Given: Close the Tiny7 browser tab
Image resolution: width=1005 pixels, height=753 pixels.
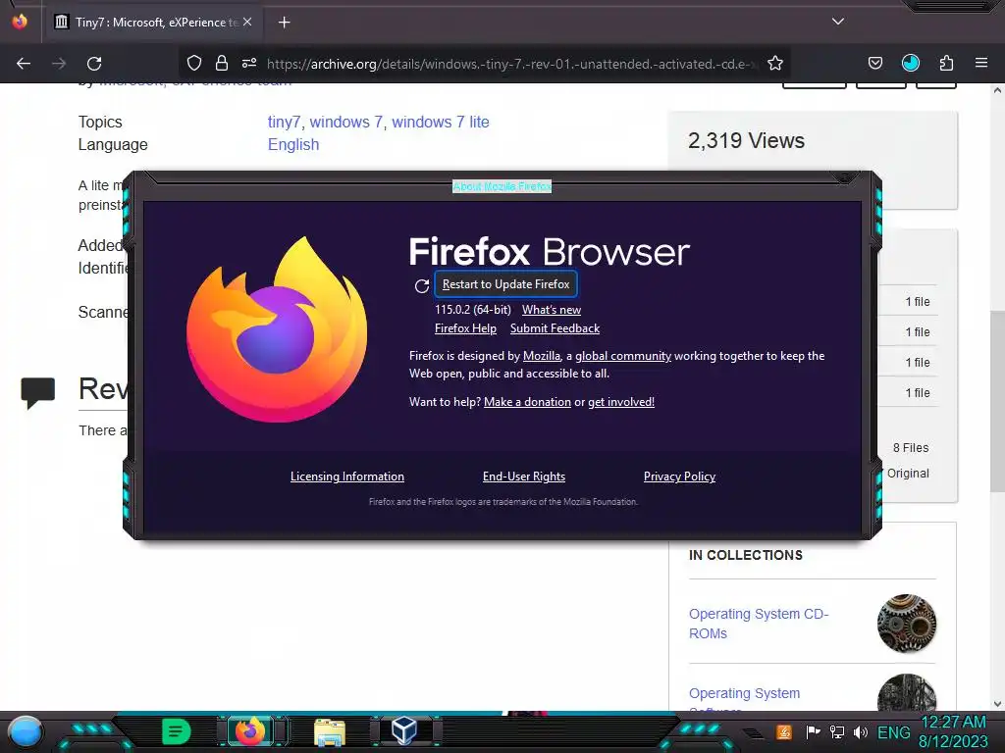Looking at the screenshot, I should click(247, 22).
